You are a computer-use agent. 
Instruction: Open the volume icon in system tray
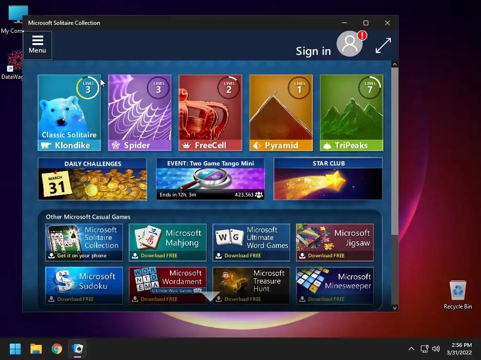pyautogui.click(x=435, y=349)
